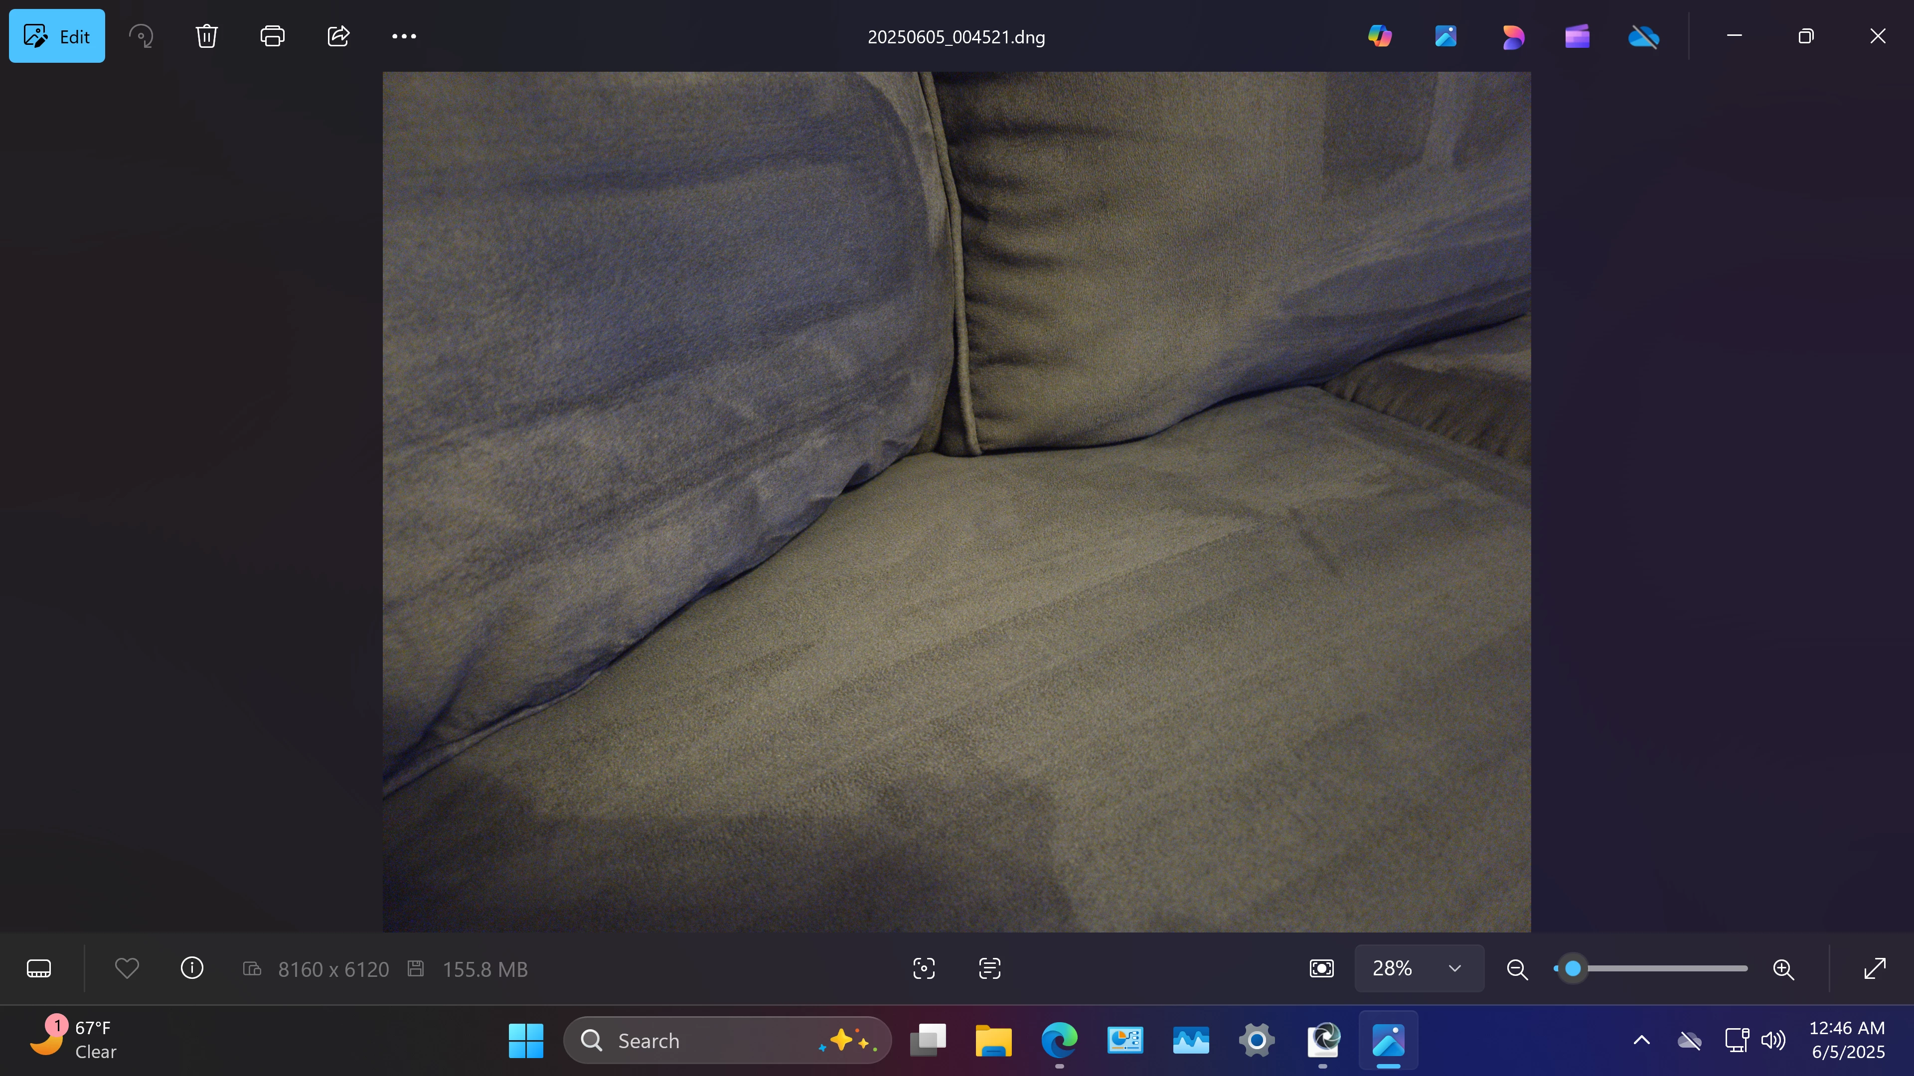1914x1076 pixels.
Task: Click the Edit image button
Action: click(56, 36)
